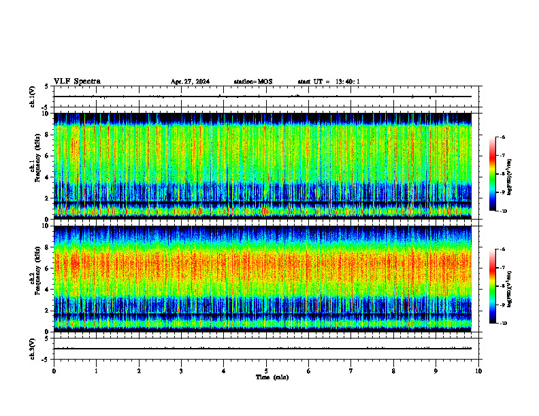Screen dimensions: 539x416
Task: Click the ch.1 color scale PSD unit label
Action: 510,177
